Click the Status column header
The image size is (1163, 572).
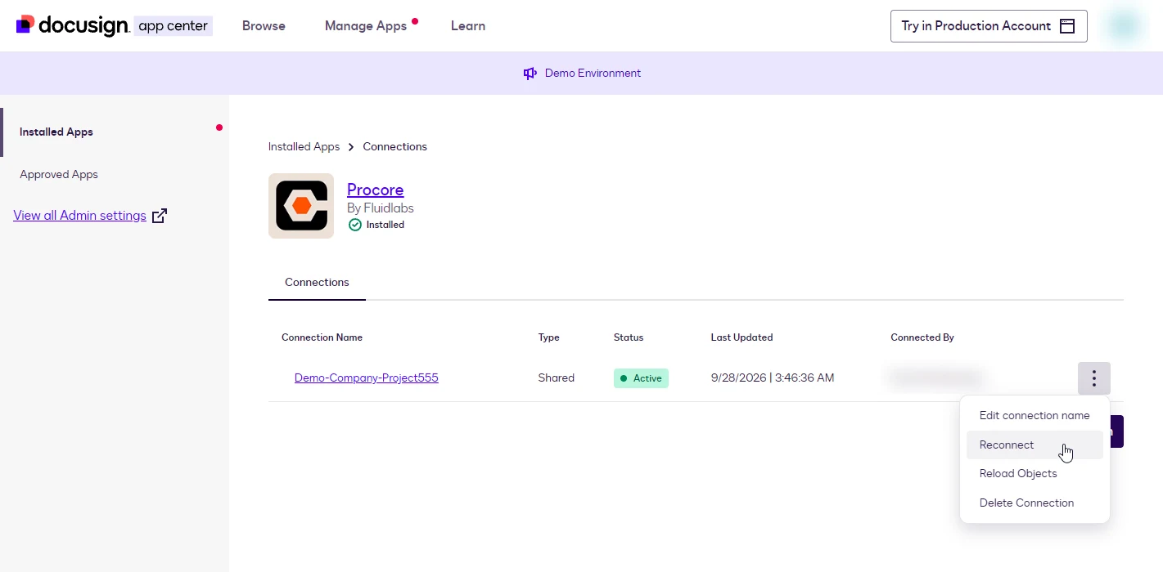(629, 337)
